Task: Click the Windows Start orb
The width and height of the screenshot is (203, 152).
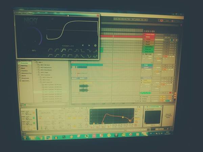Action: (x=25, y=138)
